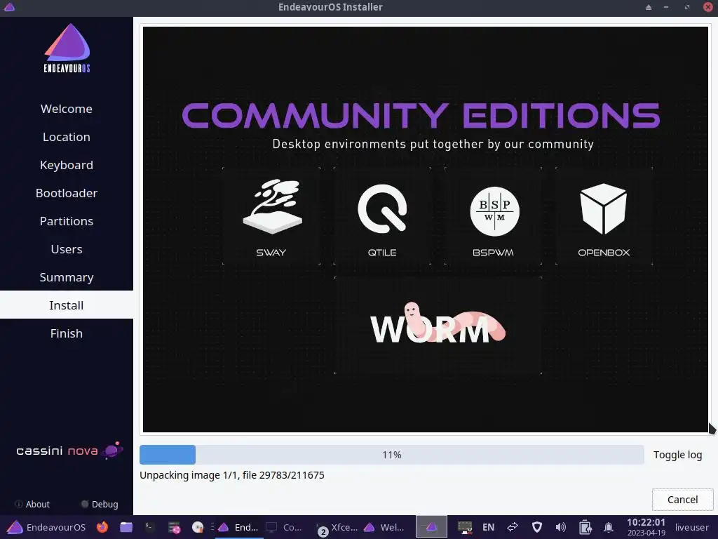Select the Users step in the sidebar
This screenshot has width=718, height=539.
[67, 249]
